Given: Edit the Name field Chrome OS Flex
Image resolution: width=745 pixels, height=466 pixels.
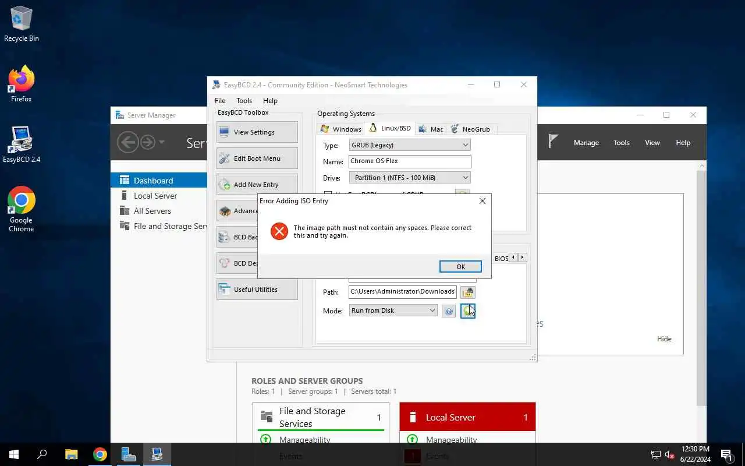Looking at the screenshot, I should 410,161.
